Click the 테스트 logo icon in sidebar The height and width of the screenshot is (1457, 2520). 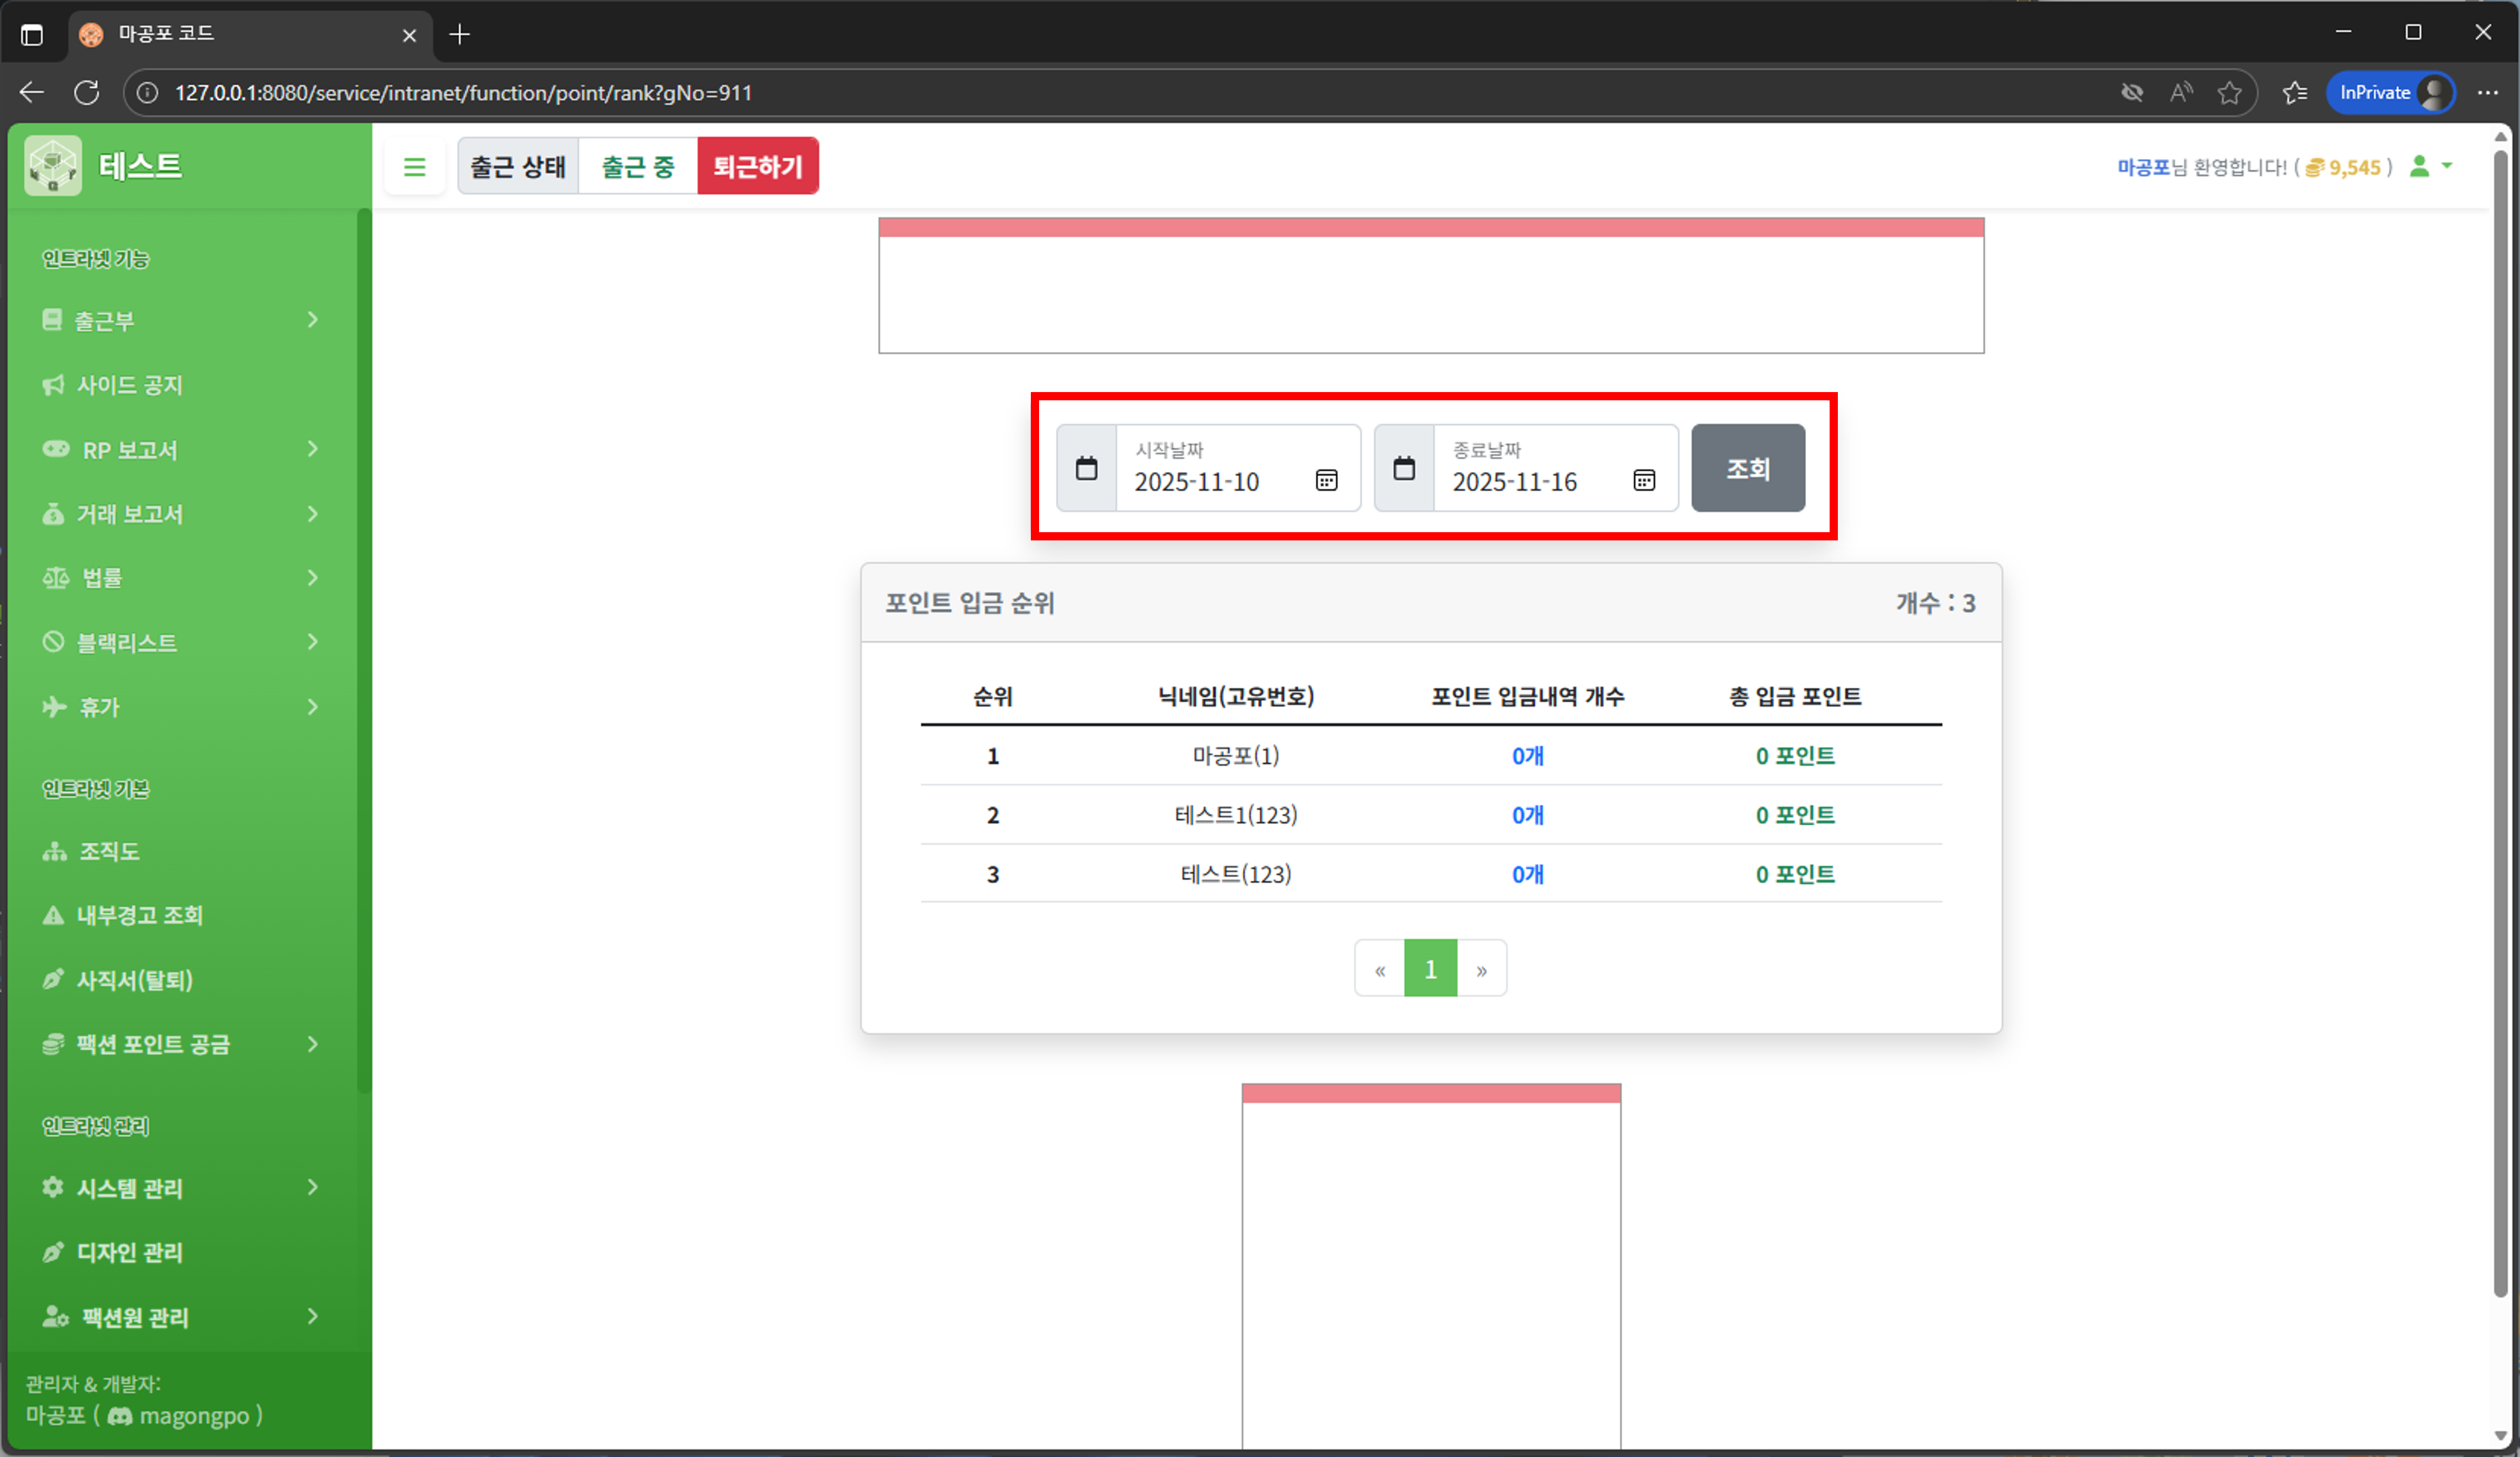[53, 166]
